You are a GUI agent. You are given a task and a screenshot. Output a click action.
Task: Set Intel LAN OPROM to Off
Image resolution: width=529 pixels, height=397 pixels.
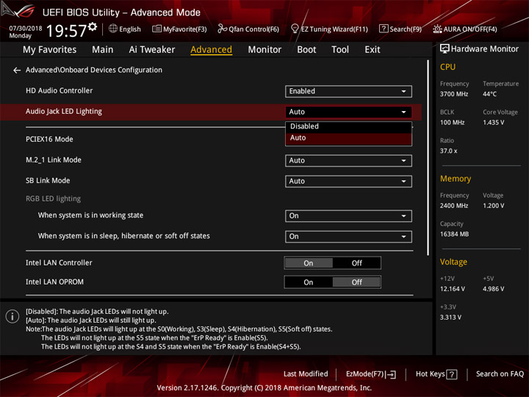click(x=356, y=282)
